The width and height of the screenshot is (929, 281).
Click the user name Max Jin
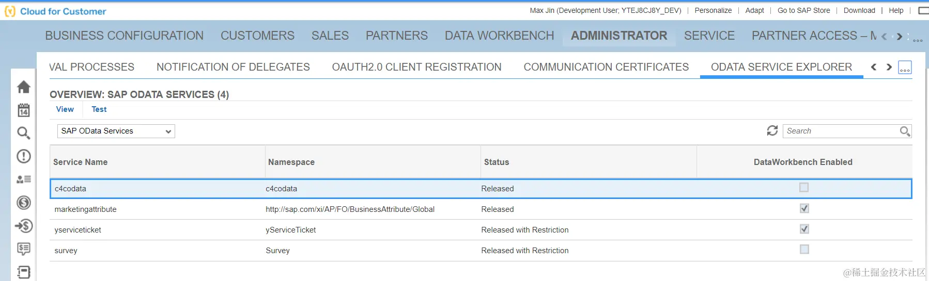tap(606, 10)
